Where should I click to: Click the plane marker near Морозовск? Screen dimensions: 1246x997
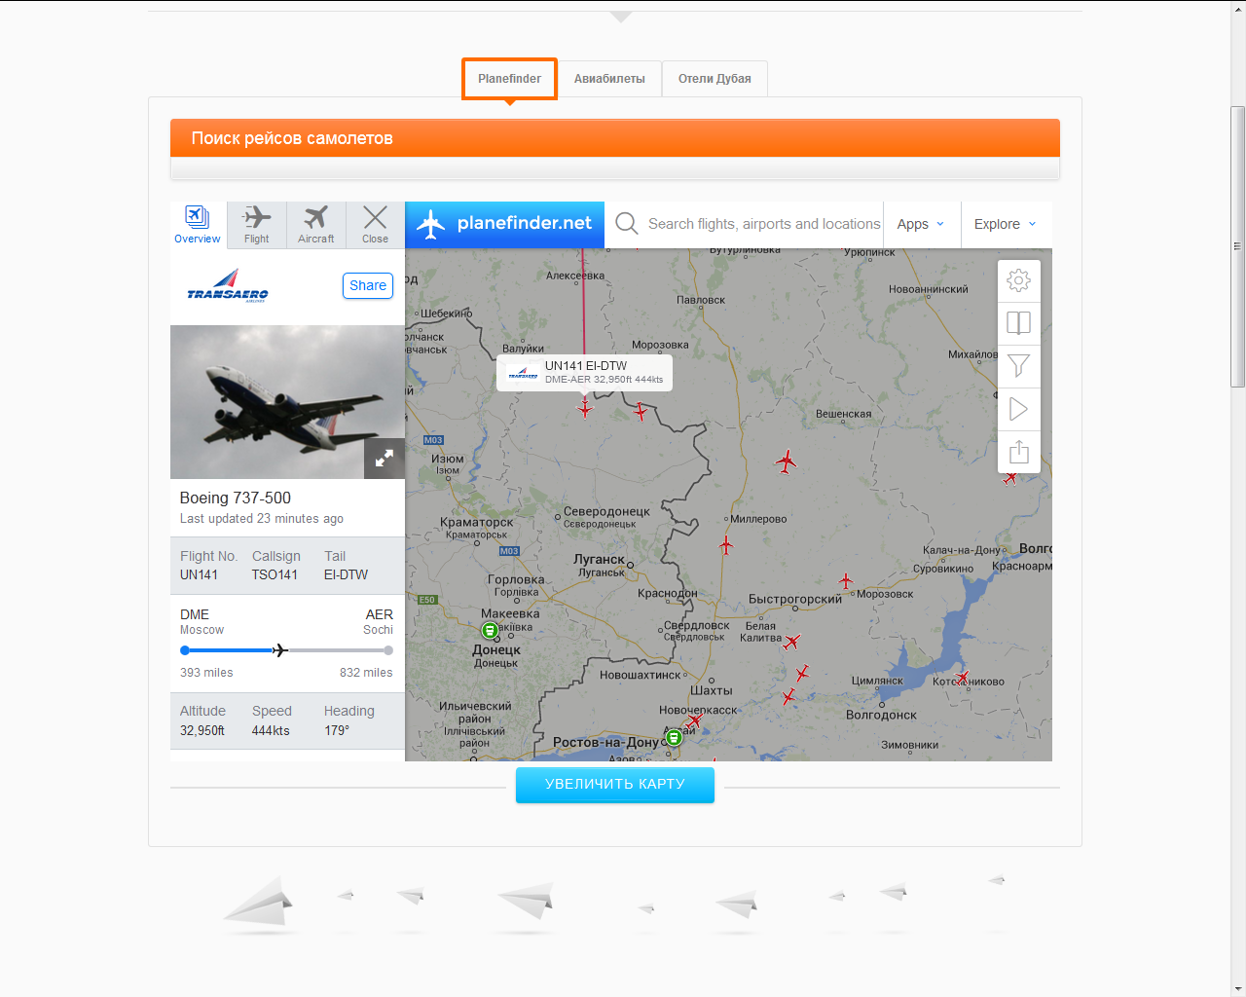(x=846, y=581)
